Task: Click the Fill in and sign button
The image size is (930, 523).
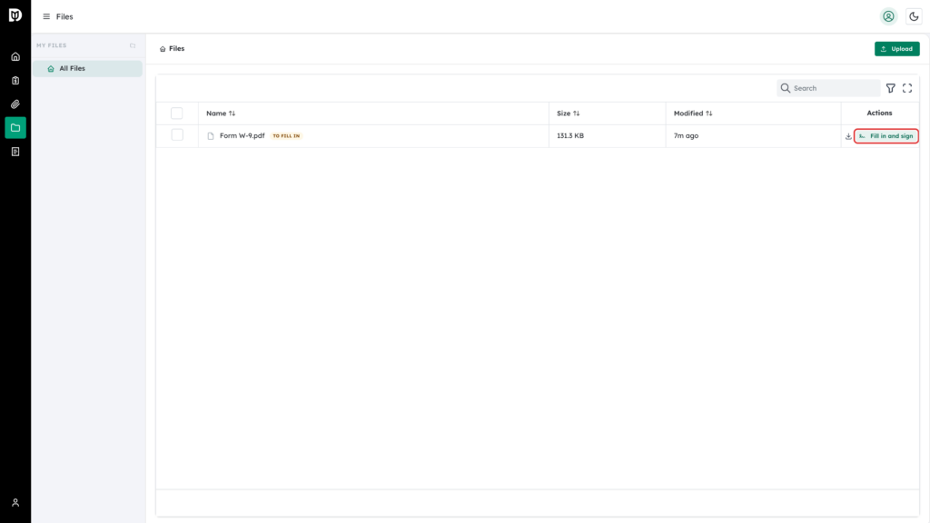Action: click(886, 136)
